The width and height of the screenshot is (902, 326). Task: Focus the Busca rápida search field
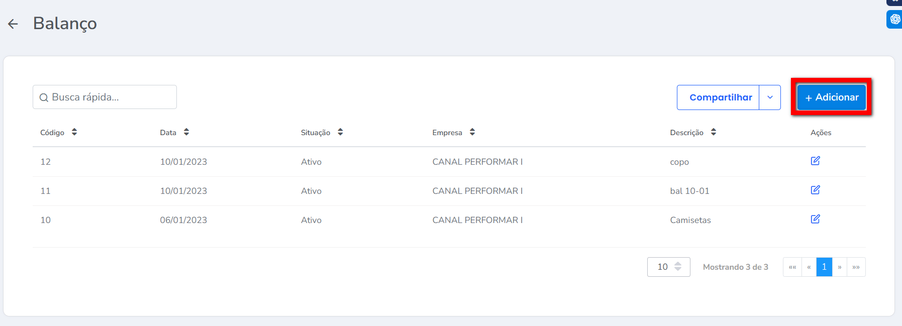coord(111,97)
